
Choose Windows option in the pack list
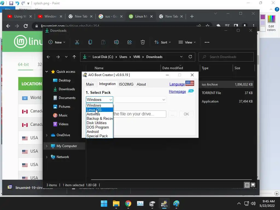tap(100, 105)
